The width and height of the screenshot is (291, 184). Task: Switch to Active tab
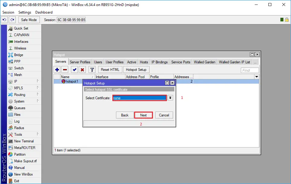click(x=131, y=62)
